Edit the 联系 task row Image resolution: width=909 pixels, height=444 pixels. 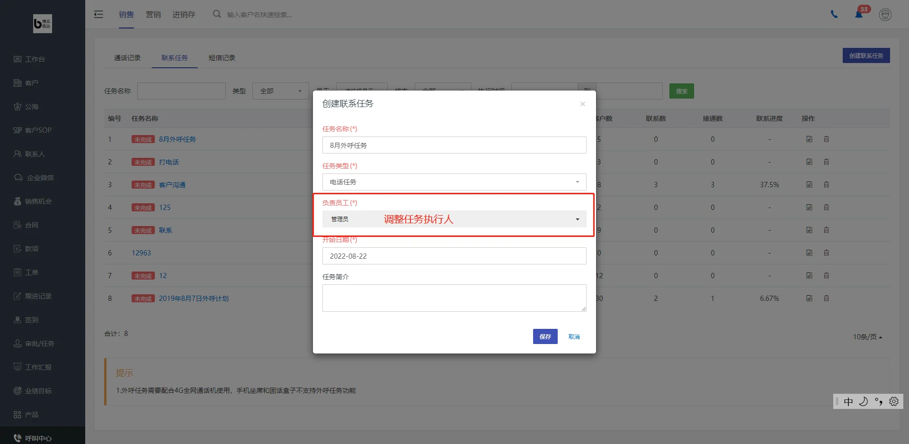click(x=810, y=230)
